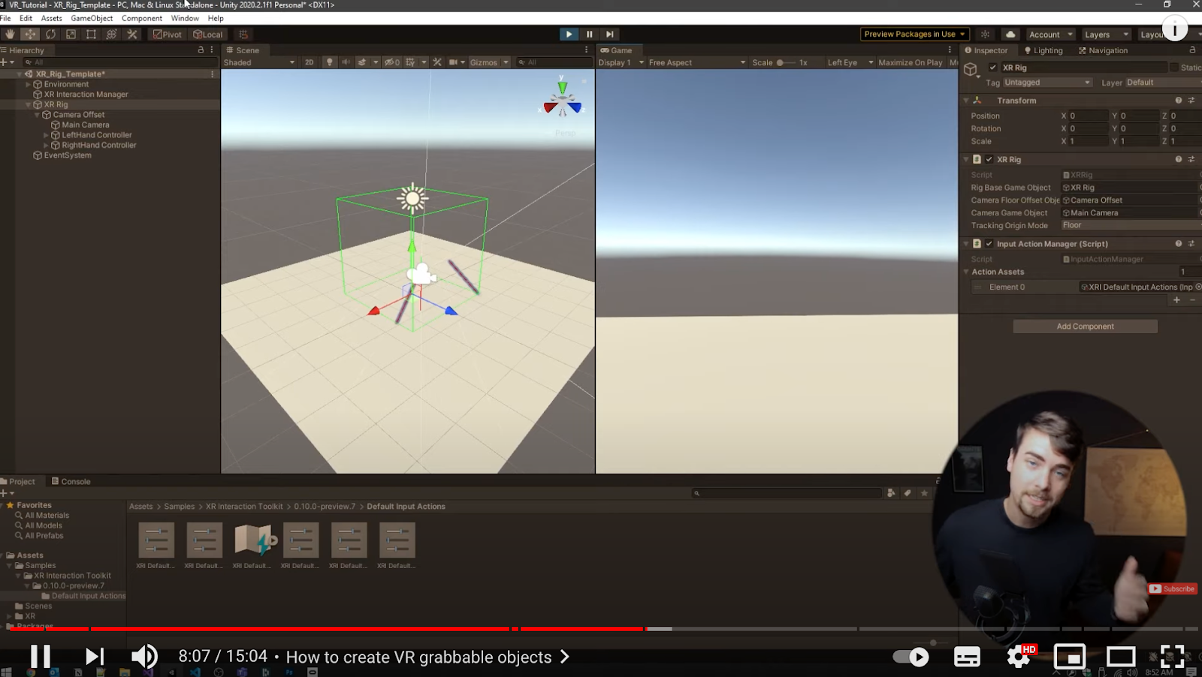Click the Add Component button
1202x677 pixels.
(1085, 326)
